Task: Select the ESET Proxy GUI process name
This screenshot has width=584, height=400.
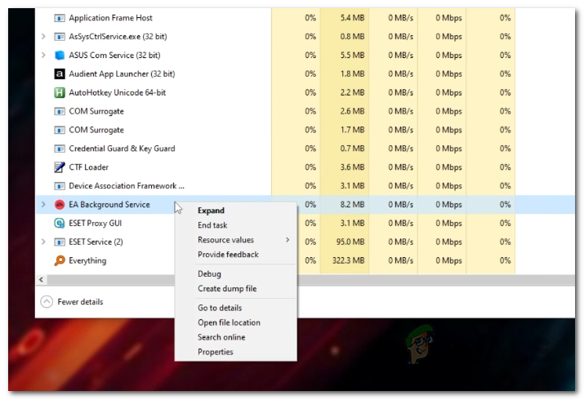Action: tap(96, 223)
